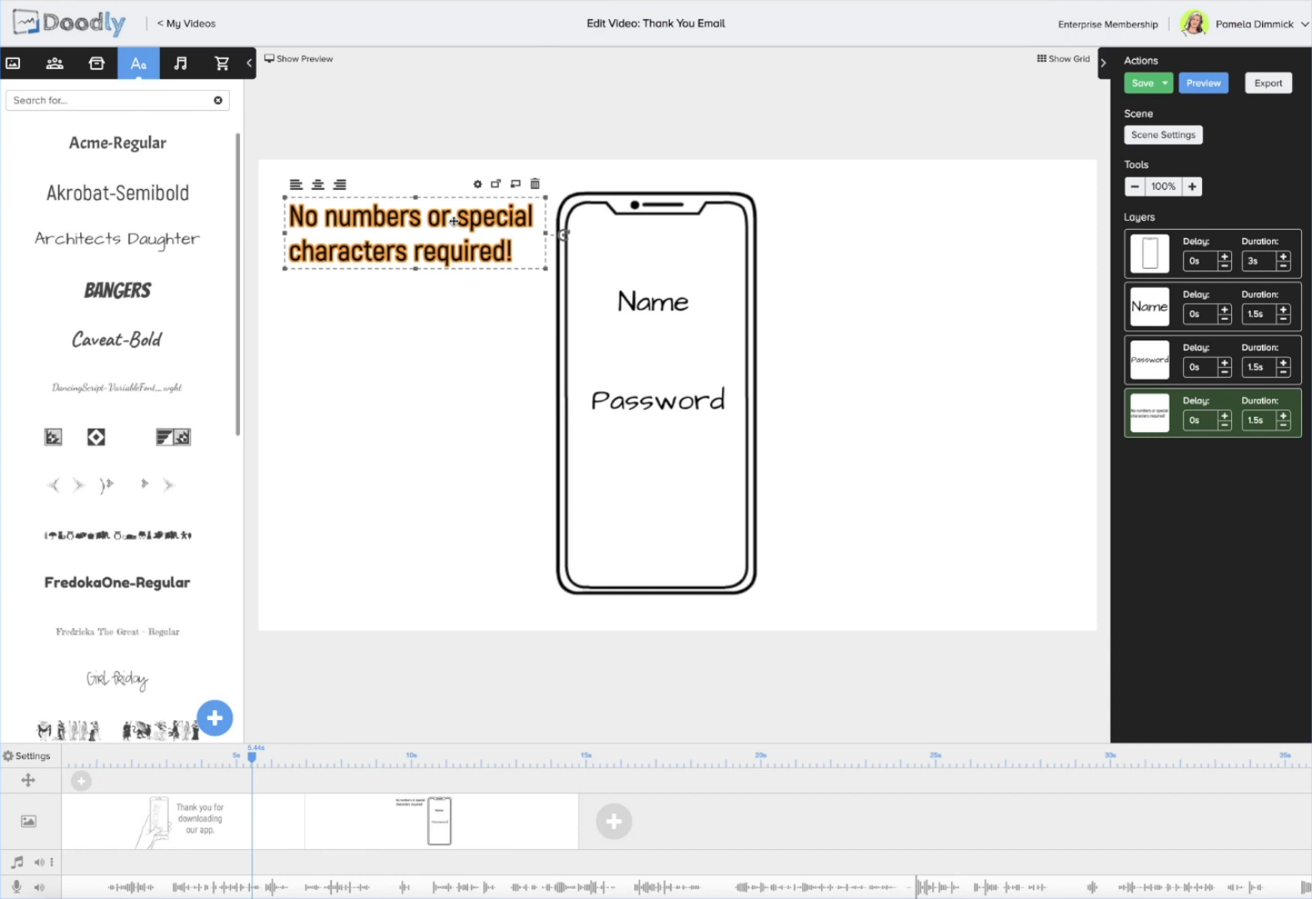Click the font list scrollbar

pyautogui.click(x=237, y=284)
